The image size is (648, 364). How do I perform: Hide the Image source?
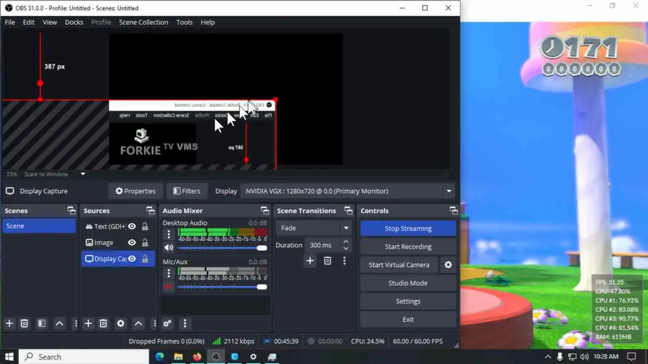click(x=132, y=243)
